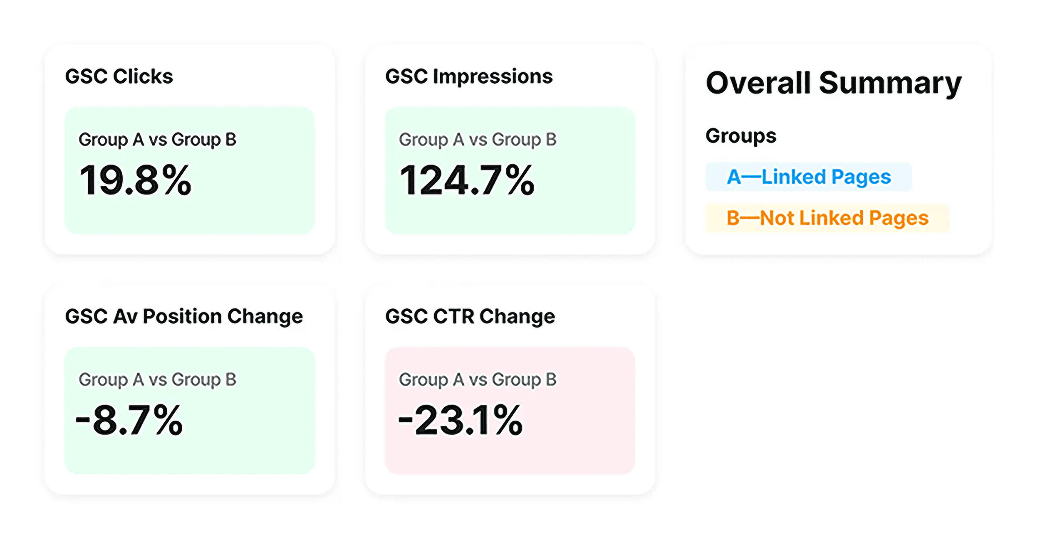Select the -23.1% CTR change value
The image size is (1040, 539).
point(460,420)
